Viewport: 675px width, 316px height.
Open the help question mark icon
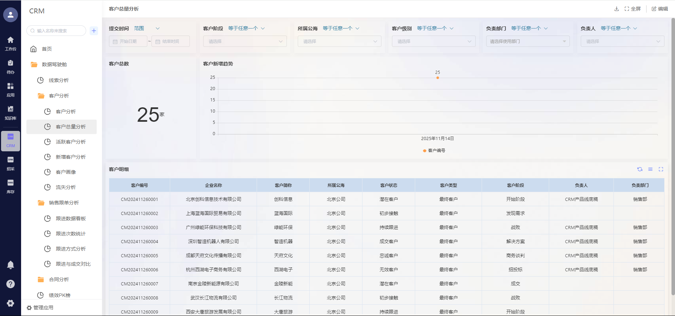pyautogui.click(x=11, y=284)
